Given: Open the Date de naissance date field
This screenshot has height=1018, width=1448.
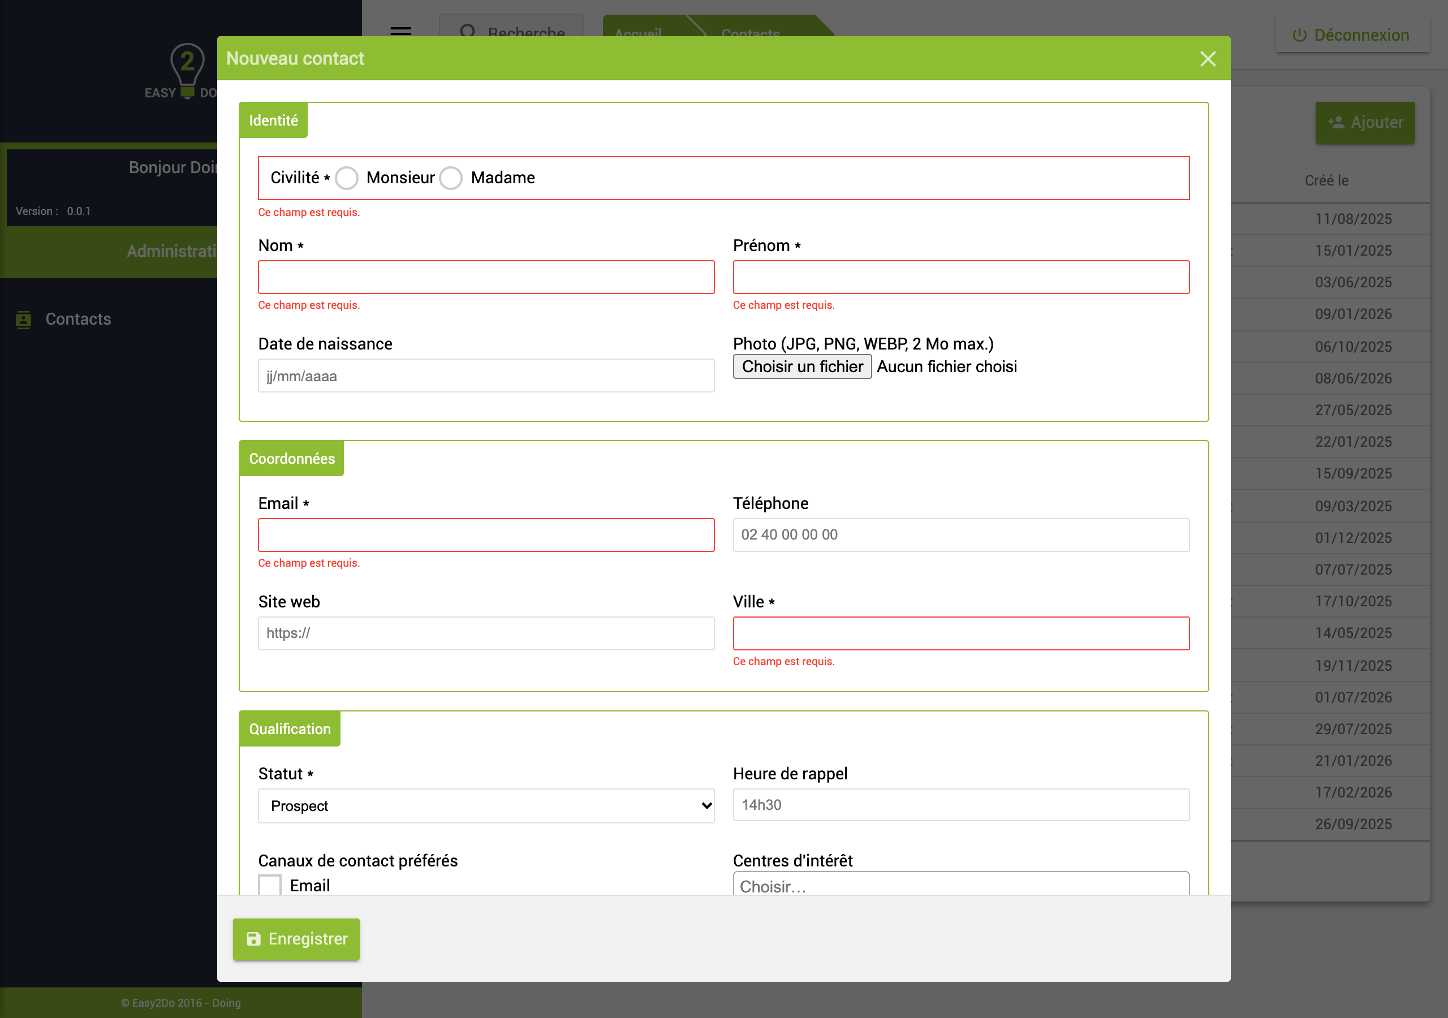Looking at the screenshot, I should pyautogui.click(x=486, y=376).
